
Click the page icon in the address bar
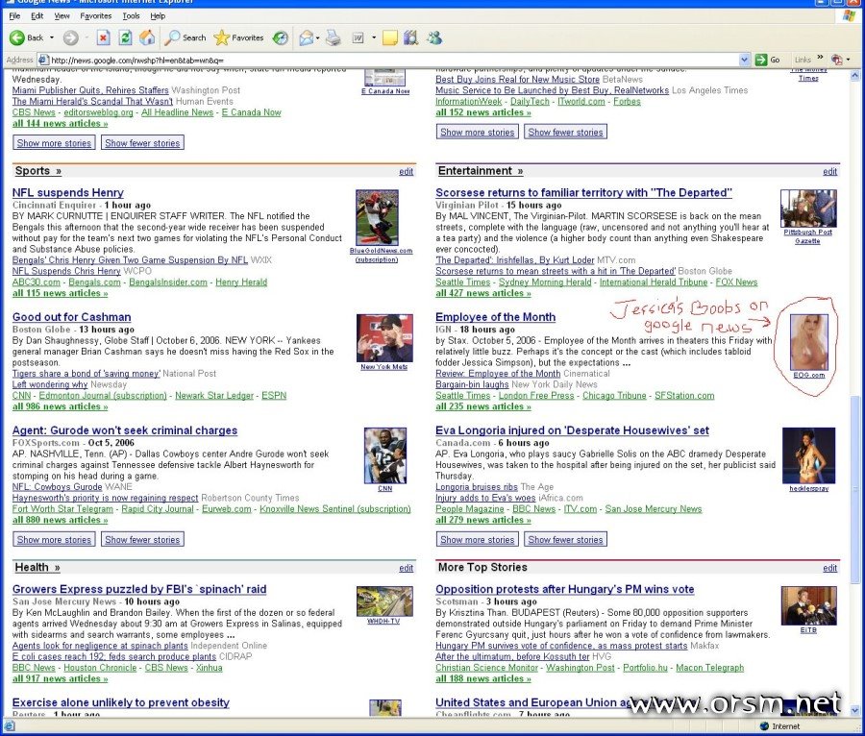[x=43, y=60]
